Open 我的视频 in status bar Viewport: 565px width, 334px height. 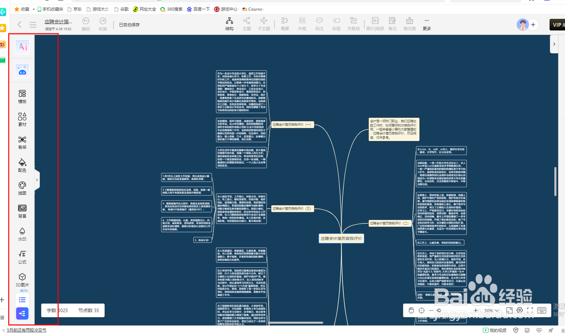click(x=494, y=330)
